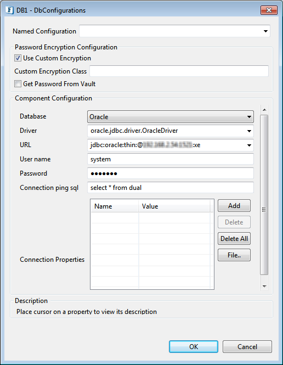Click the Name column header
This screenshot has width=283, height=365.
pyautogui.click(x=115, y=206)
